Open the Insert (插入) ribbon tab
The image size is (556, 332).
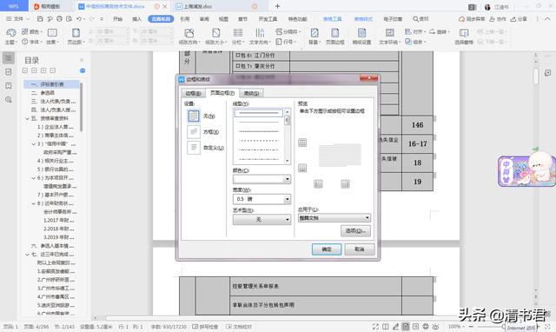point(137,19)
